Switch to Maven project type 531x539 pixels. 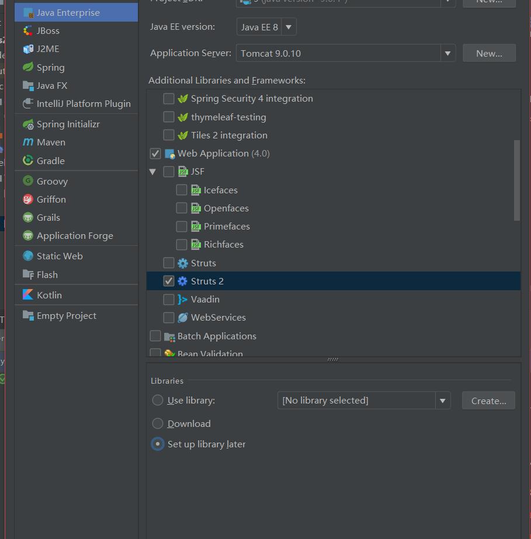[x=77, y=142]
